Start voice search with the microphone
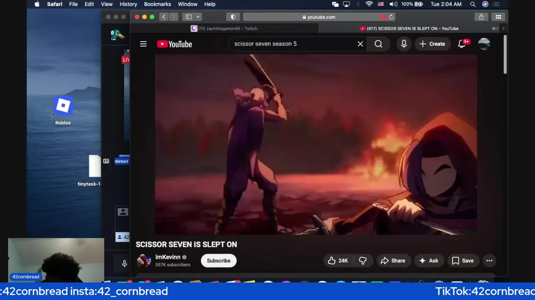Viewport: 535px width, 300px height. [x=404, y=44]
